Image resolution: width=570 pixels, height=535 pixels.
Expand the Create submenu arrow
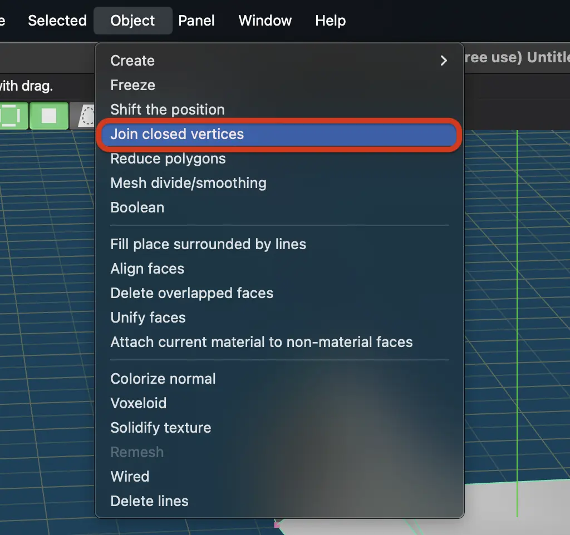pos(443,61)
